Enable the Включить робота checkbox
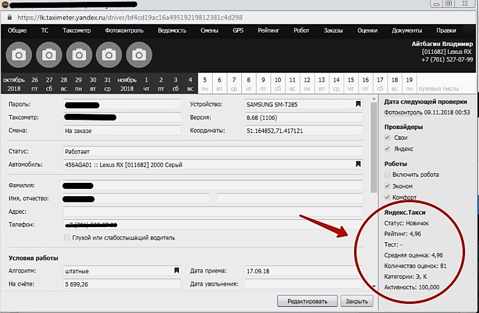Image resolution: width=479 pixels, height=313 pixels. 387,174
